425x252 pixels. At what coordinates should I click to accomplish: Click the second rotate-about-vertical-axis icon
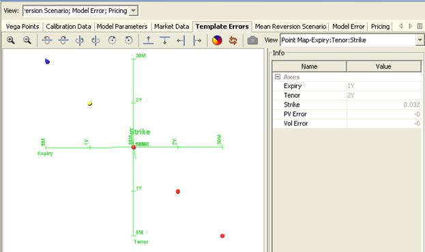coord(96,40)
